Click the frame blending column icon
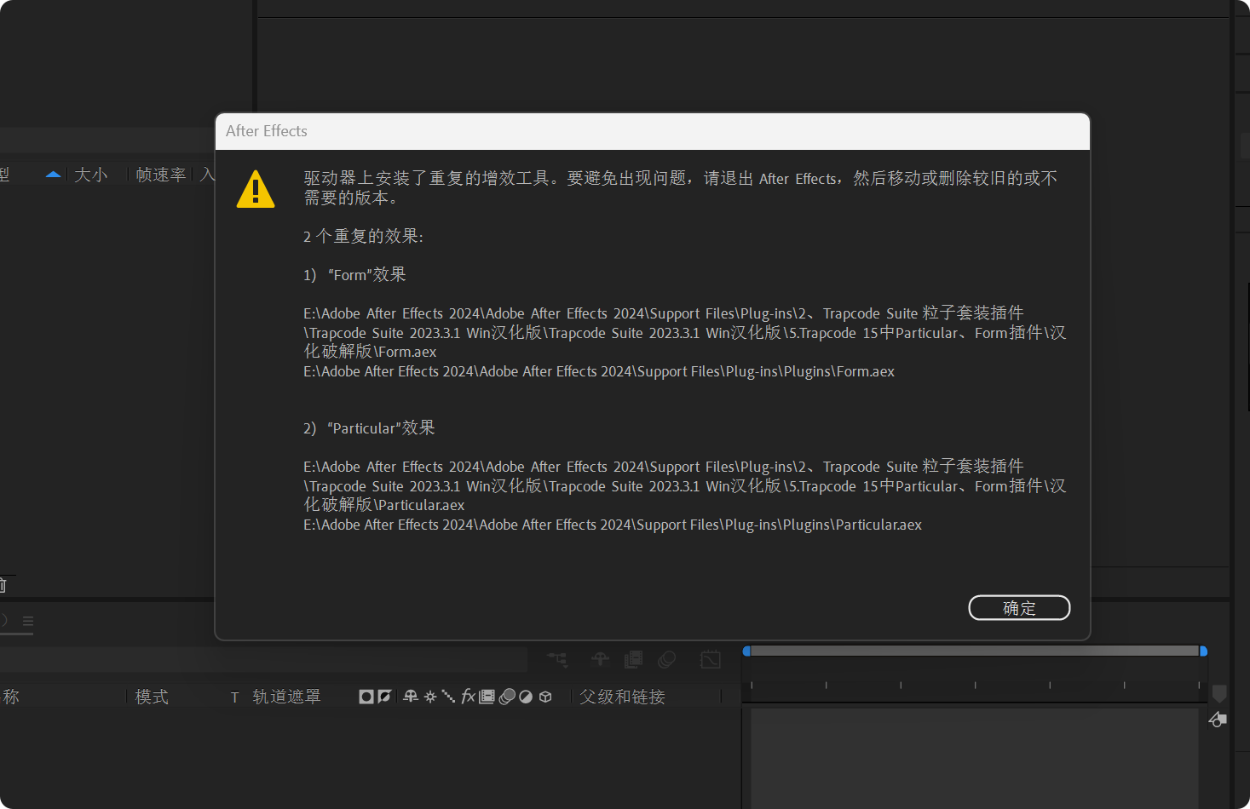1250x809 pixels. [x=487, y=697]
